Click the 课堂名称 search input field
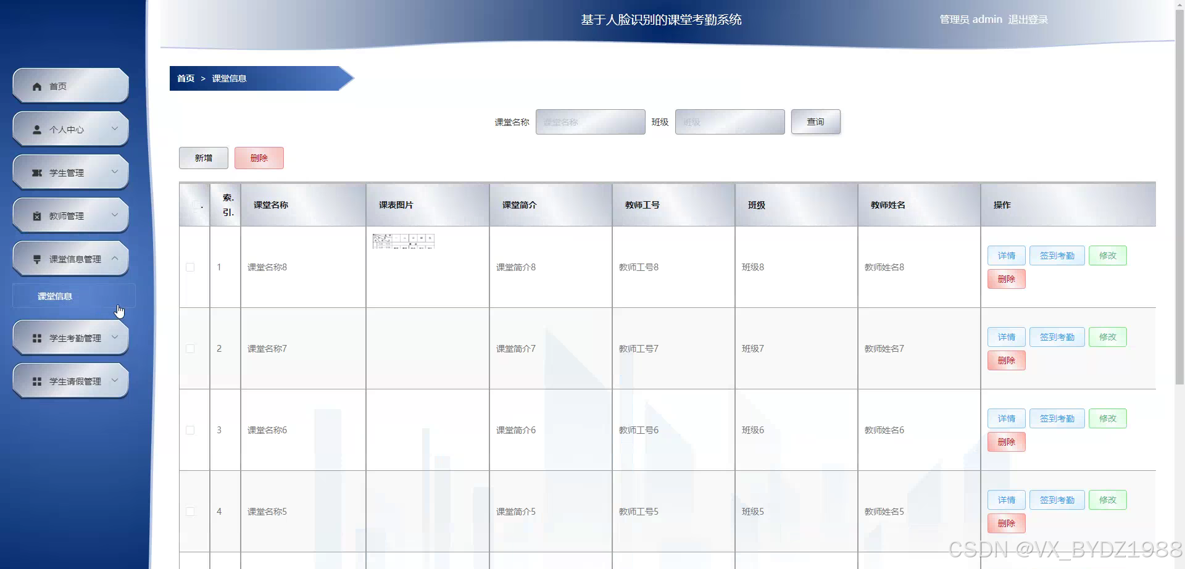The height and width of the screenshot is (569, 1185). click(591, 122)
